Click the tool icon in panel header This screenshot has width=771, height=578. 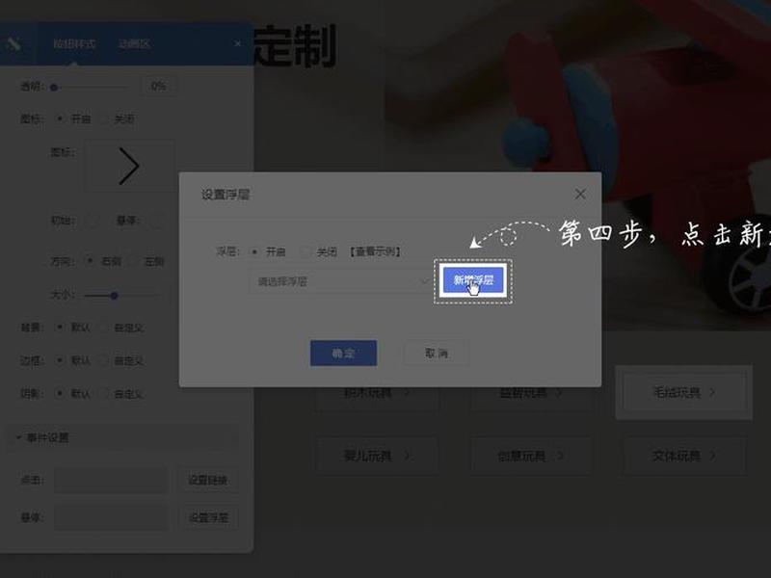pos(13,43)
